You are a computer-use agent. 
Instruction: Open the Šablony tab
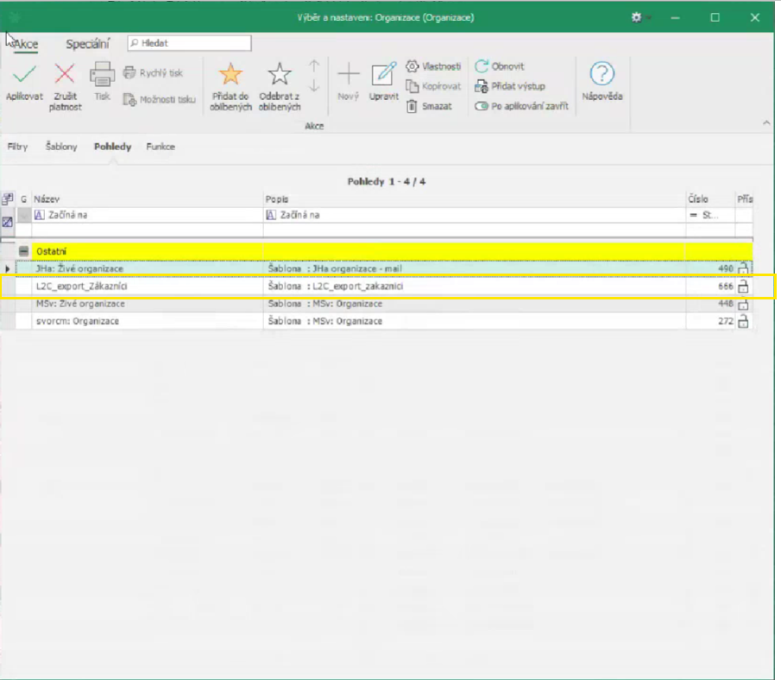pos(61,147)
